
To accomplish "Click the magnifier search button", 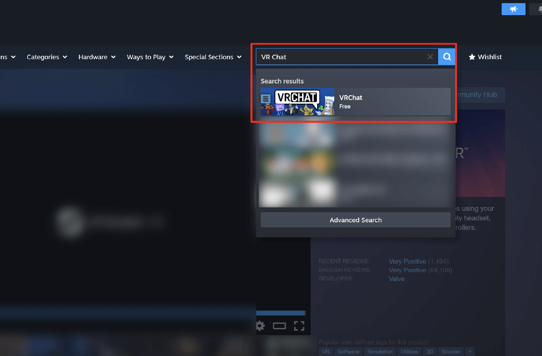I will click(x=447, y=57).
